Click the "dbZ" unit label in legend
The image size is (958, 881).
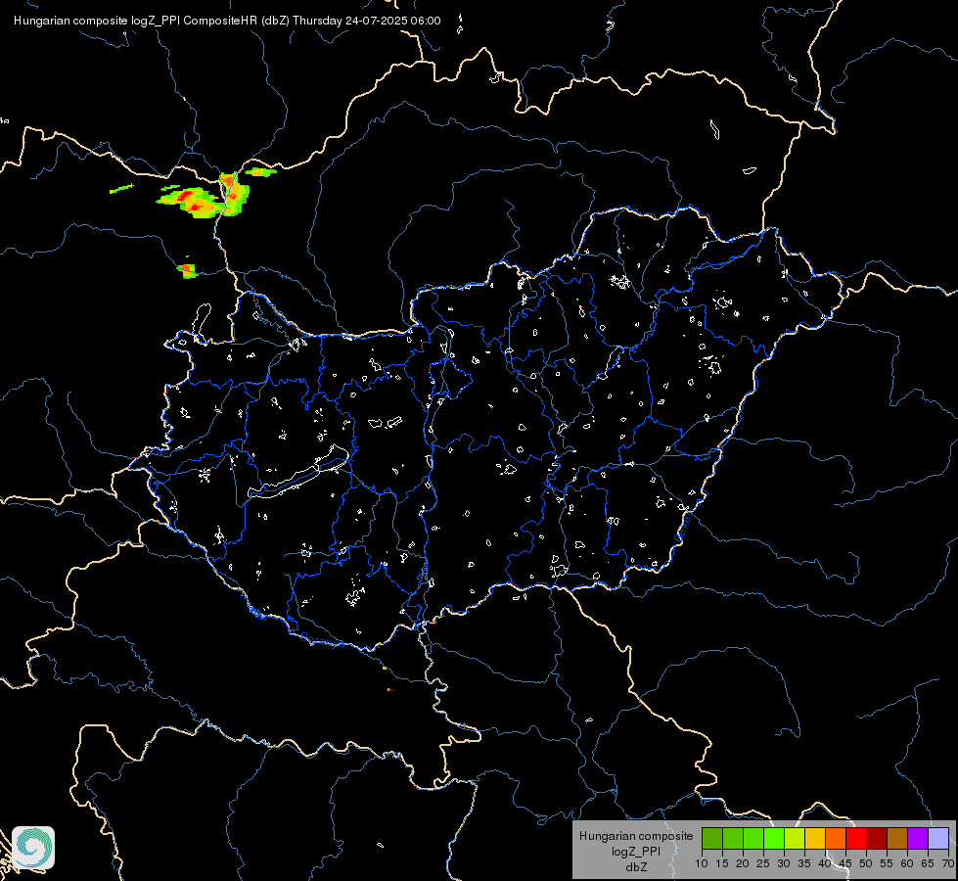(x=636, y=867)
